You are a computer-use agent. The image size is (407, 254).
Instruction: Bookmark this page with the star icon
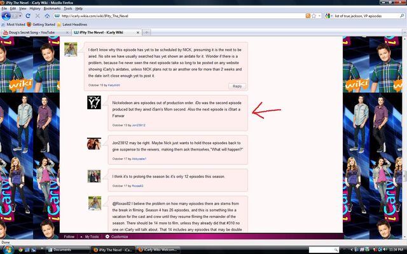314,16
